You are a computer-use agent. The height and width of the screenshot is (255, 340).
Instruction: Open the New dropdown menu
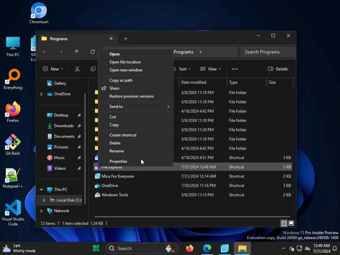[53, 69]
